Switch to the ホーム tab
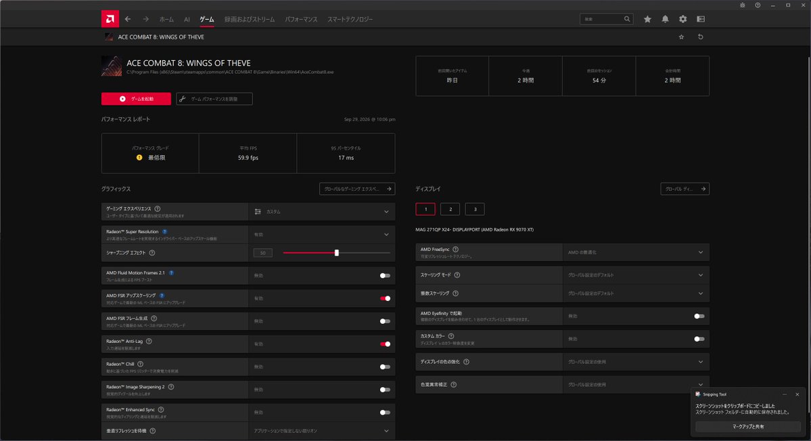The height and width of the screenshot is (441, 811). click(x=166, y=19)
